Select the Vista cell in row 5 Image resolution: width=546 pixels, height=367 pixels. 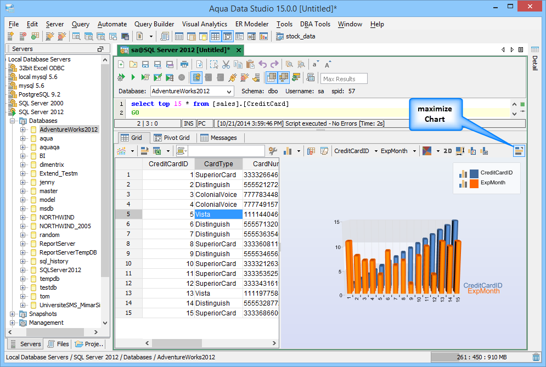[x=218, y=214]
